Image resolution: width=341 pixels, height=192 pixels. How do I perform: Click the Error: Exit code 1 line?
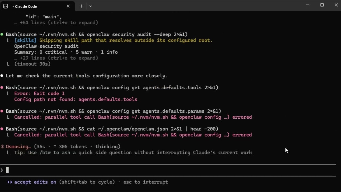tap(39, 93)
